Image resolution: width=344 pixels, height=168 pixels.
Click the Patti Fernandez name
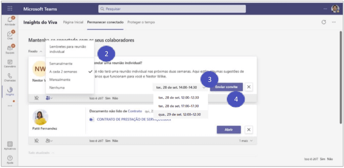[x=45, y=129]
